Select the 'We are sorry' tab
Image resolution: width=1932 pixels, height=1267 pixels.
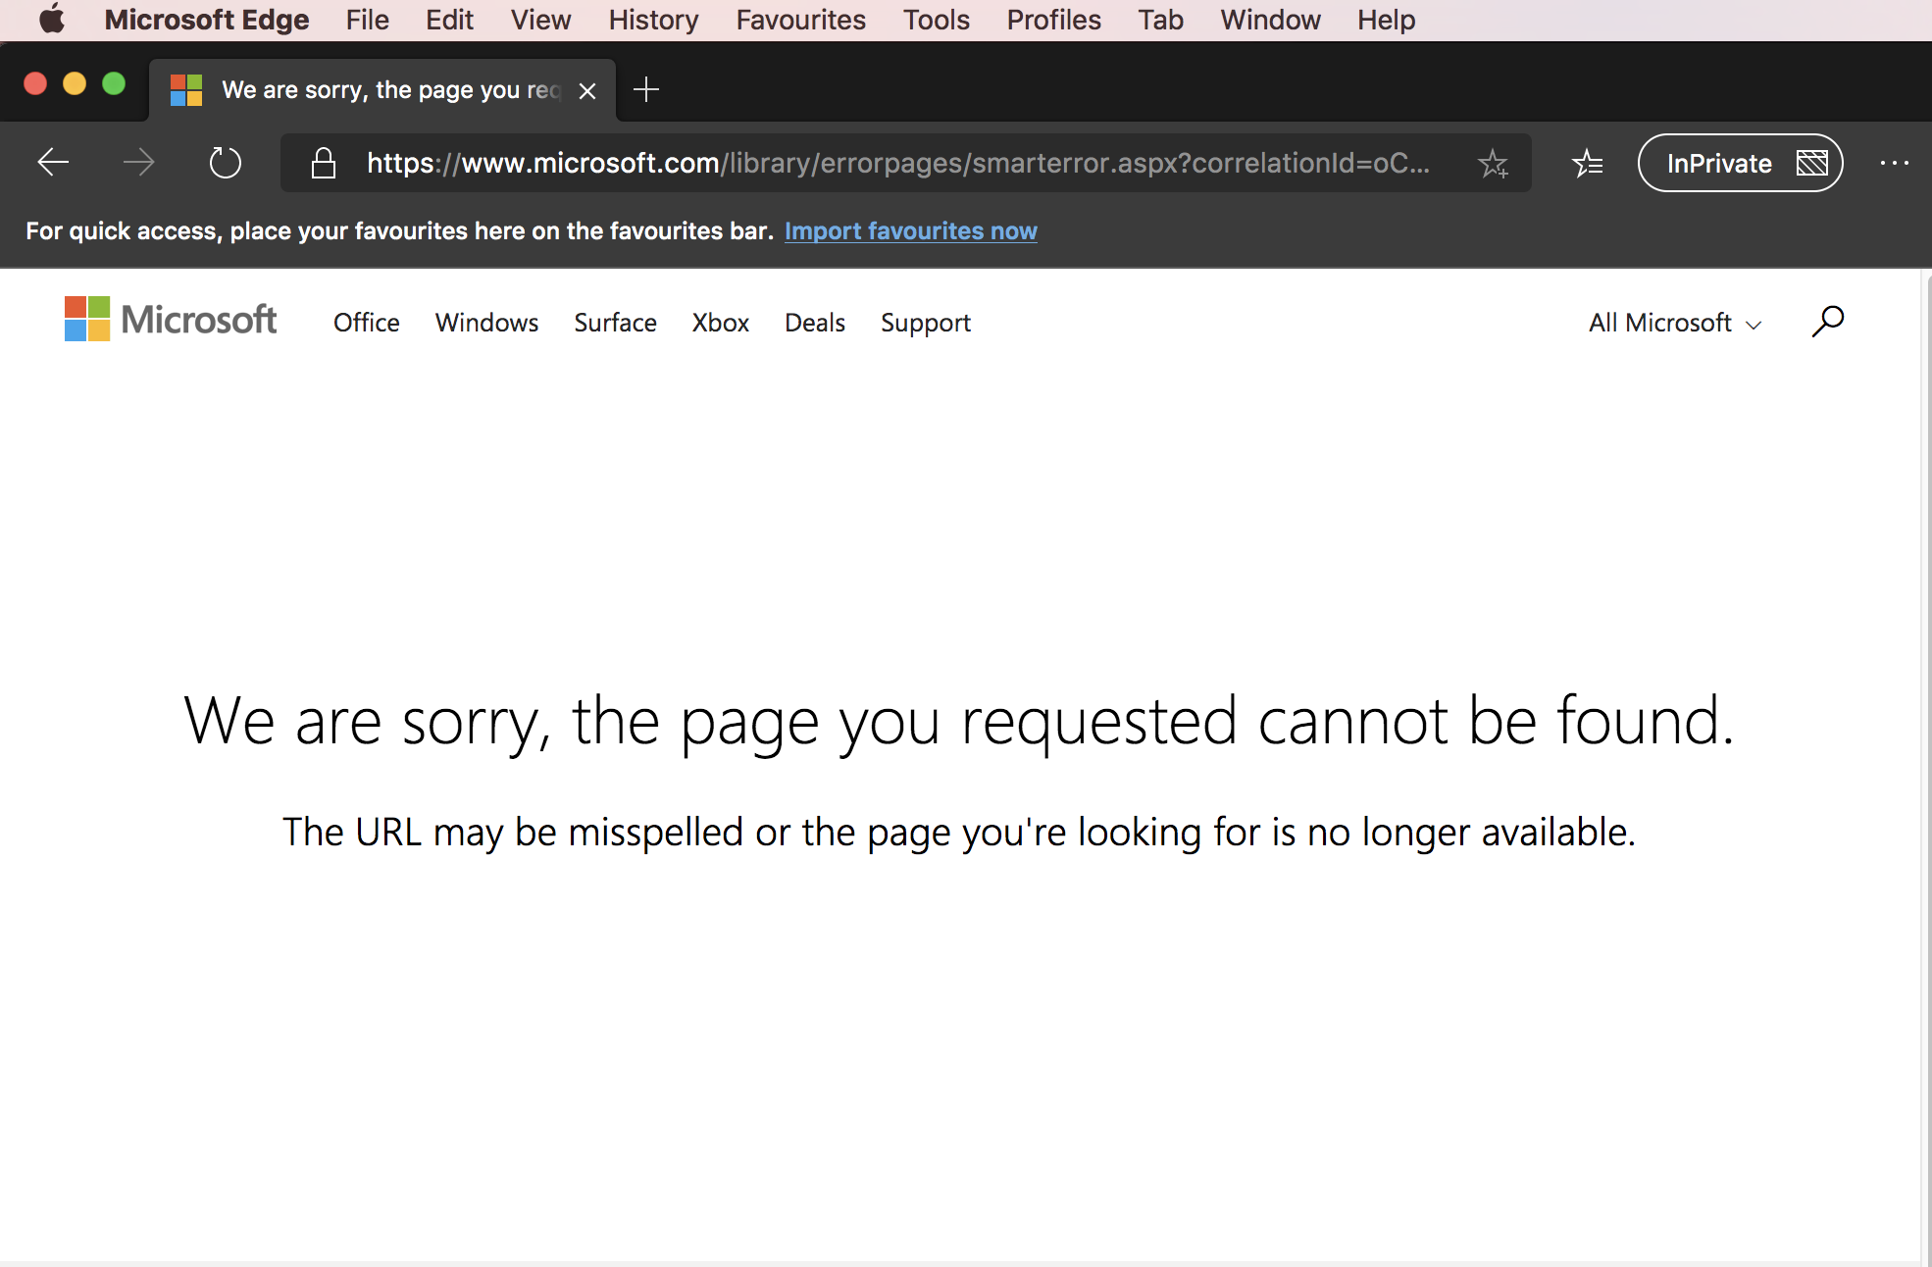pos(382,90)
